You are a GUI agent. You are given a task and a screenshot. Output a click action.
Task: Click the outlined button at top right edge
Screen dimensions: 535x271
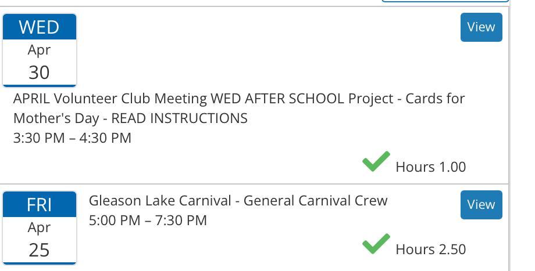point(445,2)
